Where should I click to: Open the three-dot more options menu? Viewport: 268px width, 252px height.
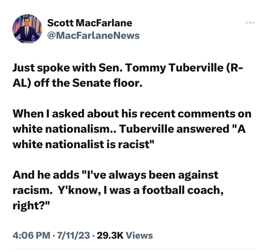[x=250, y=23]
